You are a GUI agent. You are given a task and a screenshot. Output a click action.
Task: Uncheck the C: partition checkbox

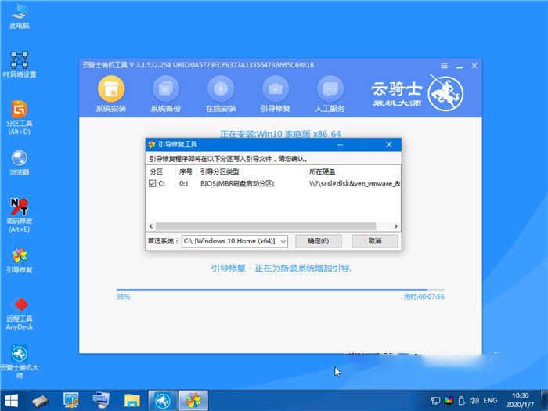coord(152,183)
